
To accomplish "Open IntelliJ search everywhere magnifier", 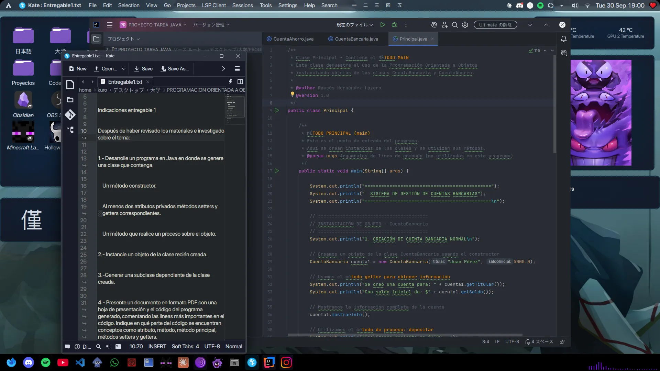I will click(x=455, y=25).
